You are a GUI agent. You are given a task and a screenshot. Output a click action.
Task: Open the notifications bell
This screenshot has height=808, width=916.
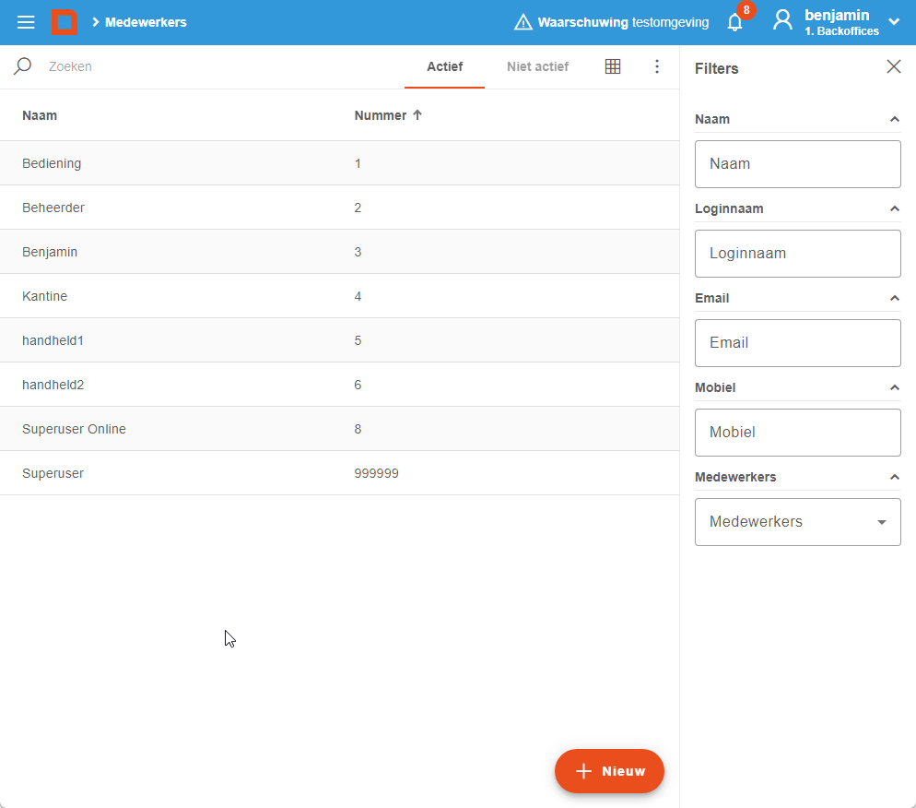click(x=734, y=23)
